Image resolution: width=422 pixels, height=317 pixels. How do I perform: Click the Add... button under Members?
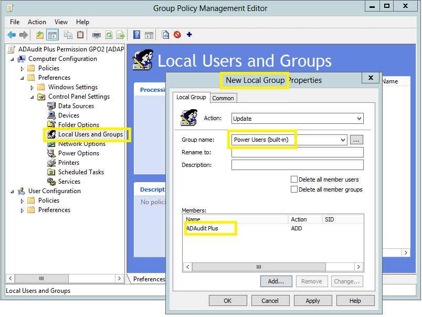(x=276, y=281)
